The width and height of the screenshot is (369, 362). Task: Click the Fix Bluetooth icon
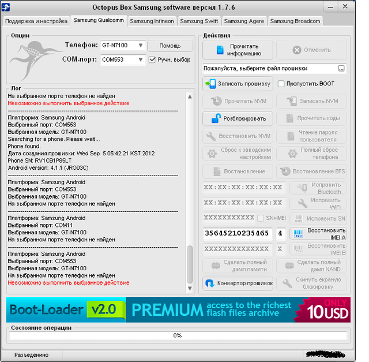[x=302, y=188]
